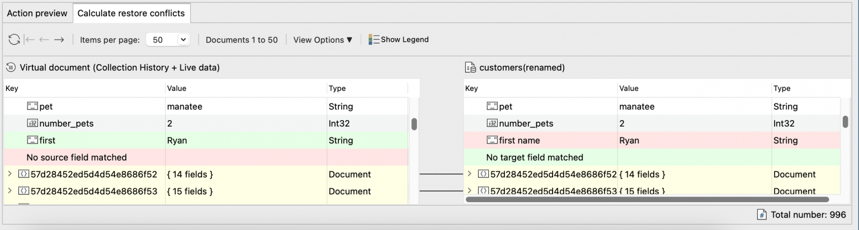Click the right pane horizontal scrollbar
Image resolution: width=859 pixels, height=230 pixels.
point(646,199)
